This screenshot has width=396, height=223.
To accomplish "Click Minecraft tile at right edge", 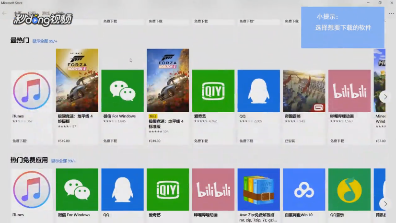I will [x=380, y=80].
